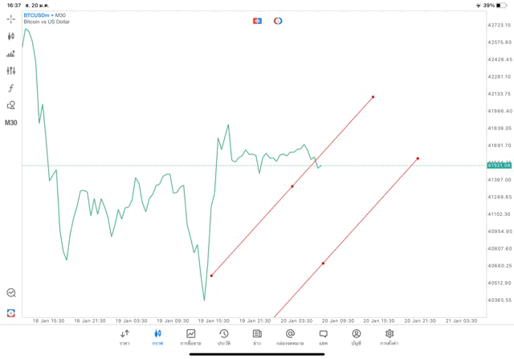
Task: Click the one-click trading red-blue icon
Action: [258, 20]
